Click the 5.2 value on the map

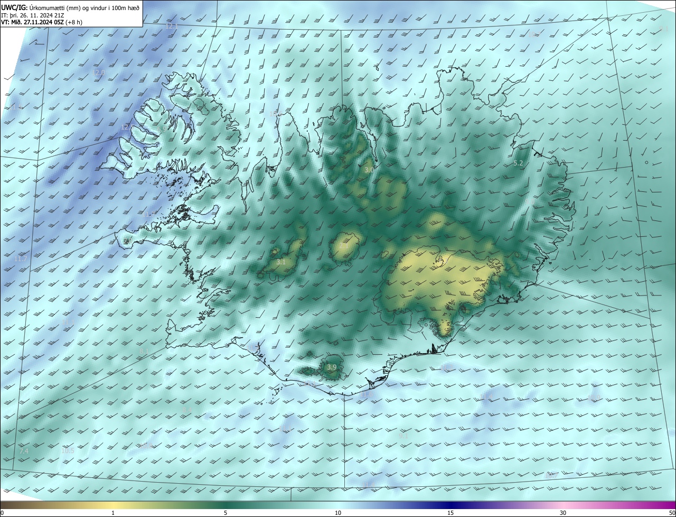[x=518, y=163]
